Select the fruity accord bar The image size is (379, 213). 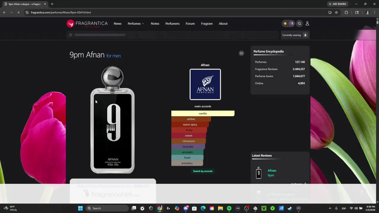(189, 130)
